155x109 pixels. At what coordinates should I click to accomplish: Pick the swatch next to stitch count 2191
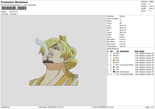[114, 62]
